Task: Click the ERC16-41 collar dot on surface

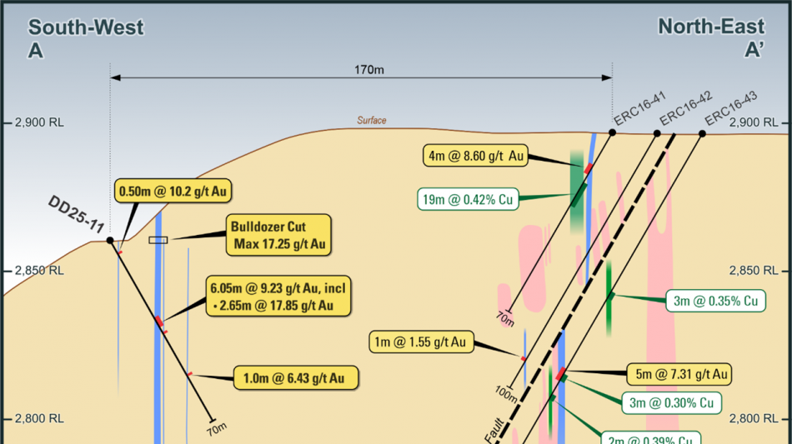Action: 612,132
